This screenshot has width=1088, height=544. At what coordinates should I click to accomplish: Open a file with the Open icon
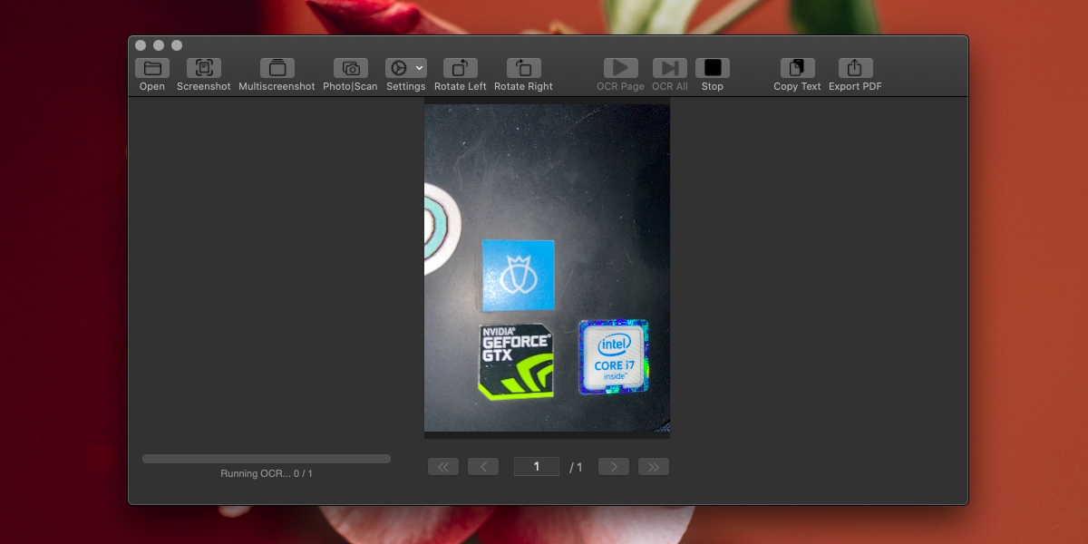(x=152, y=68)
